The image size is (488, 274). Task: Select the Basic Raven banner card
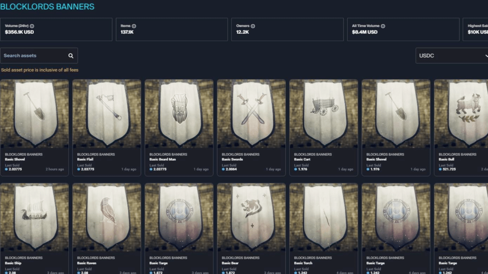(x=107, y=229)
